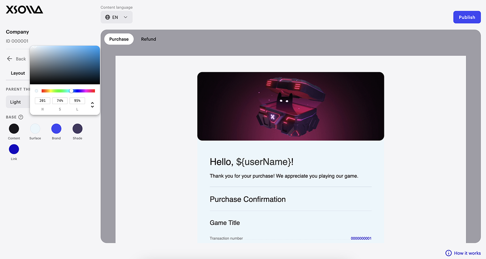Click the BASE help question mark icon

point(21,117)
